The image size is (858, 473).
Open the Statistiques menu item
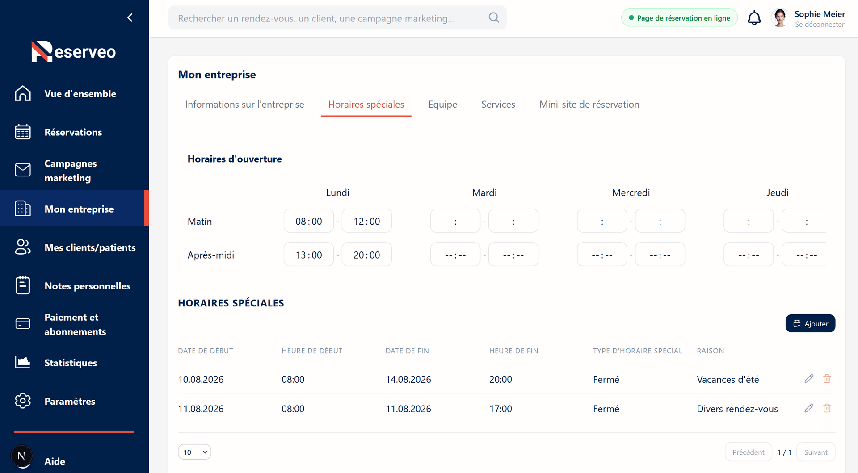[x=71, y=363]
